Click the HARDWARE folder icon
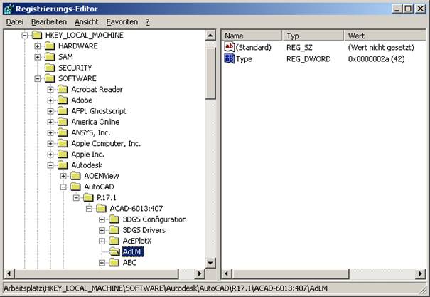The width and height of the screenshot is (430, 297). pos(50,46)
